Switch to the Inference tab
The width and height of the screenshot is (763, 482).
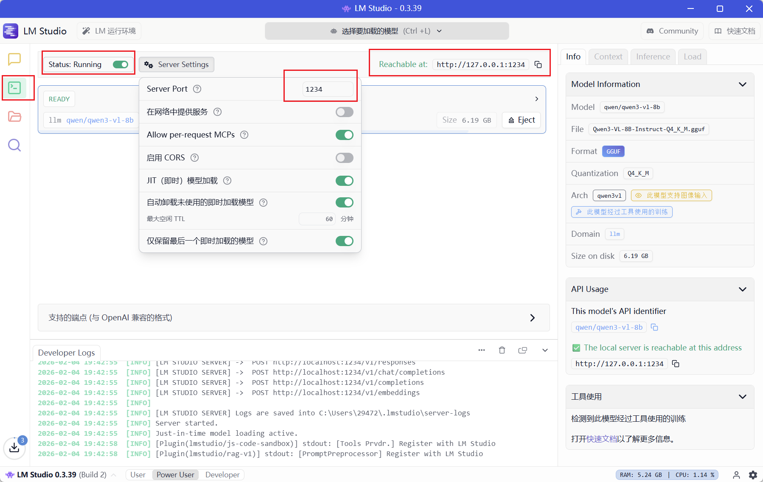pyautogui.click(x=653, y=56)
